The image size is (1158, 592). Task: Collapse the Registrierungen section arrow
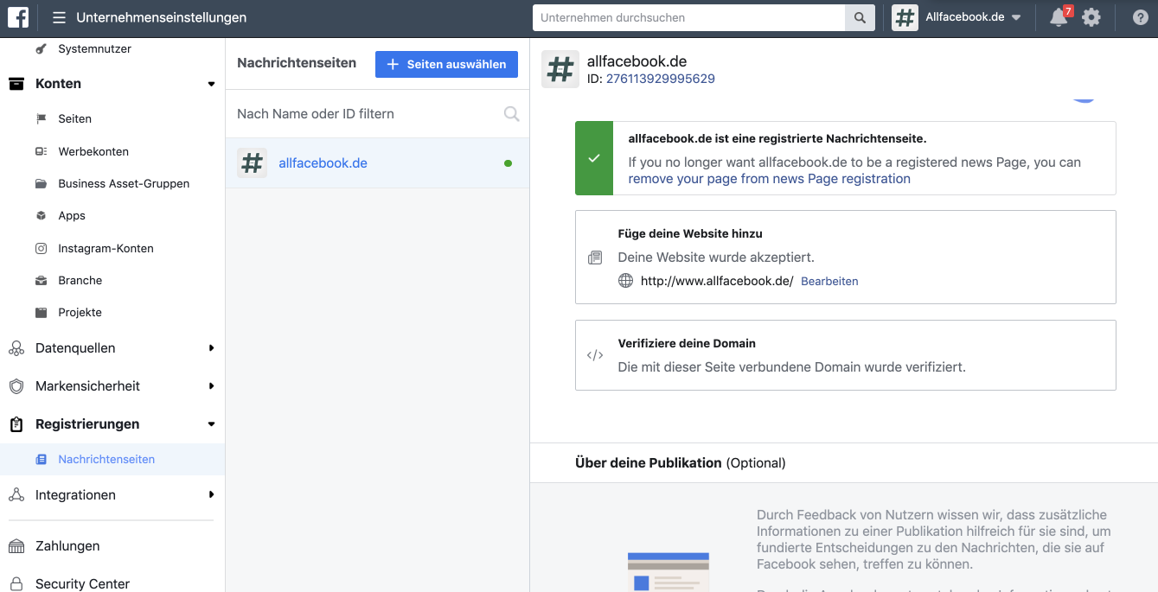tap(211, 424)
